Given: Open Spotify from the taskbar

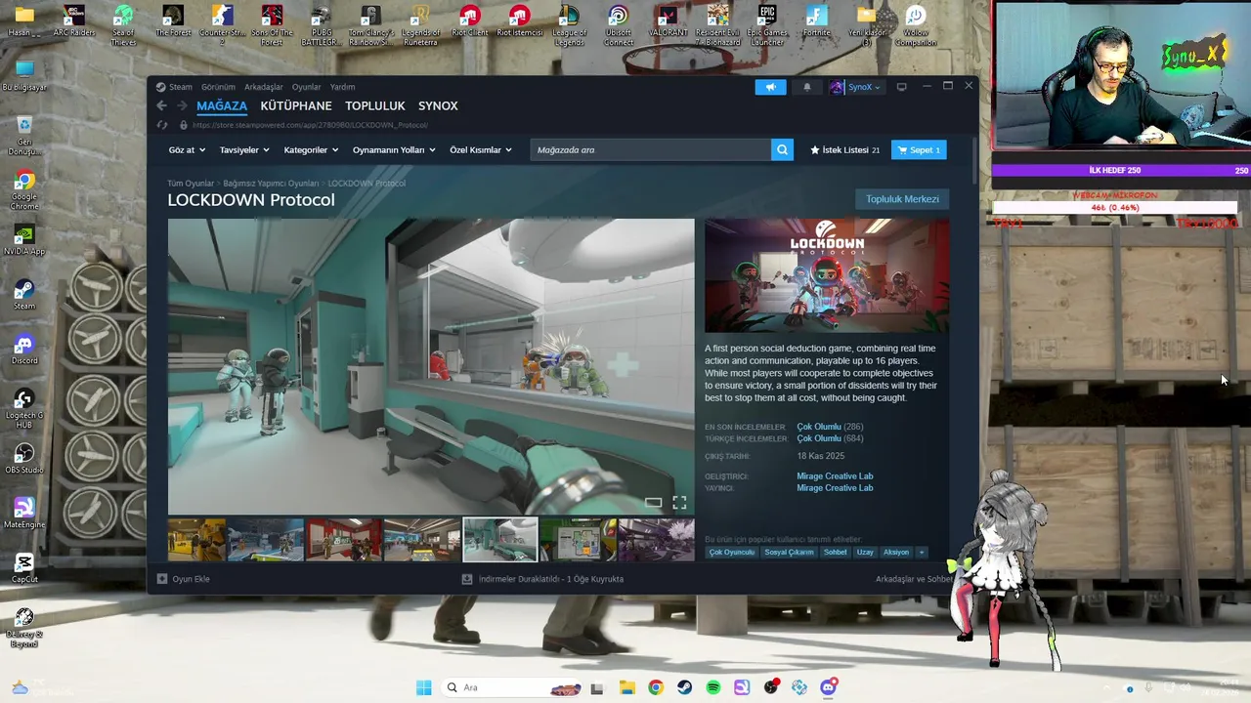Looking at the screenshot, I should [x=713, y=687].
